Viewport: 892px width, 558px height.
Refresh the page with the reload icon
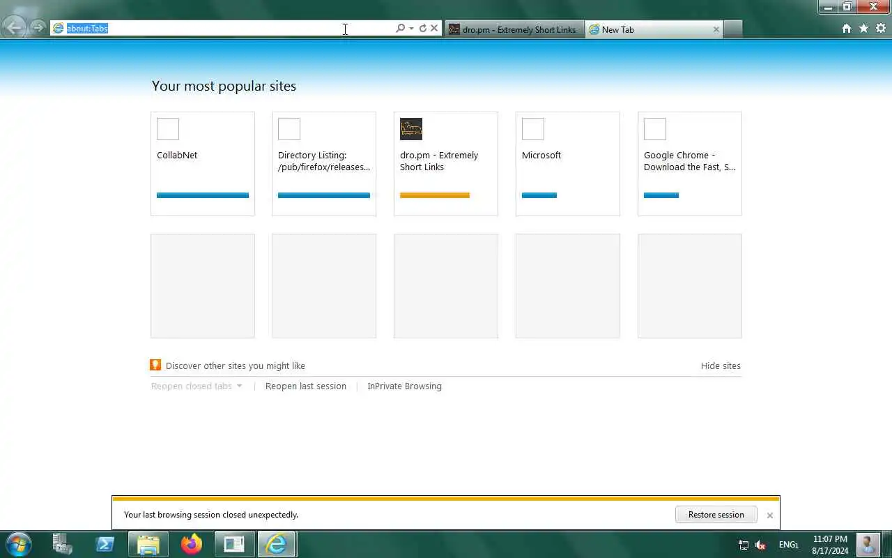422,29
